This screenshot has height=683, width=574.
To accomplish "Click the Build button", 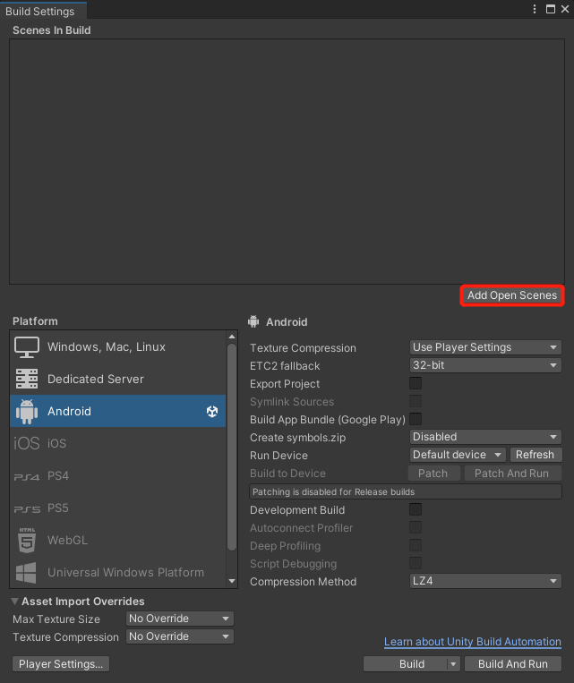I will coord(407,664).
